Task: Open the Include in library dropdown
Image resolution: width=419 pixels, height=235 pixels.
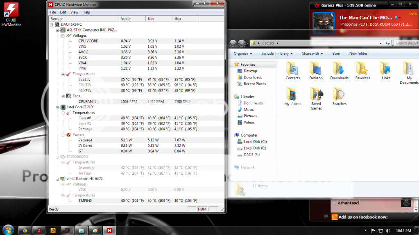Action: click(x=277, y=54)
